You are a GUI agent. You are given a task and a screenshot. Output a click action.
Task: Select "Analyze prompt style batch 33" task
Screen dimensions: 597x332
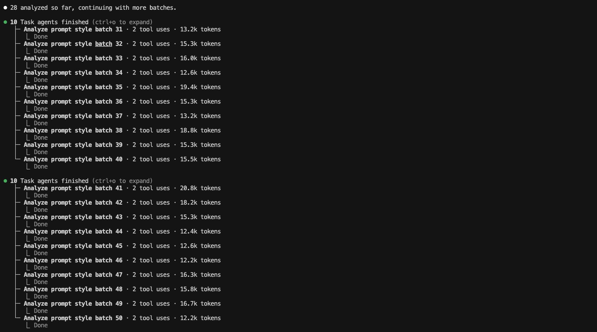[x=73, y=58]
